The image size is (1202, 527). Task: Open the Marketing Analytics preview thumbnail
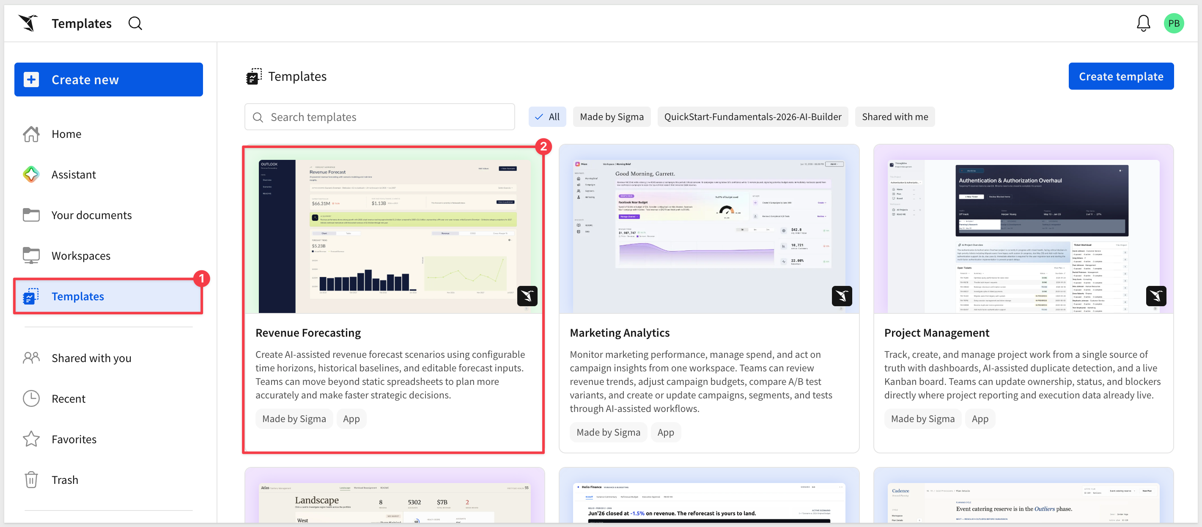(x=709, y=229)
